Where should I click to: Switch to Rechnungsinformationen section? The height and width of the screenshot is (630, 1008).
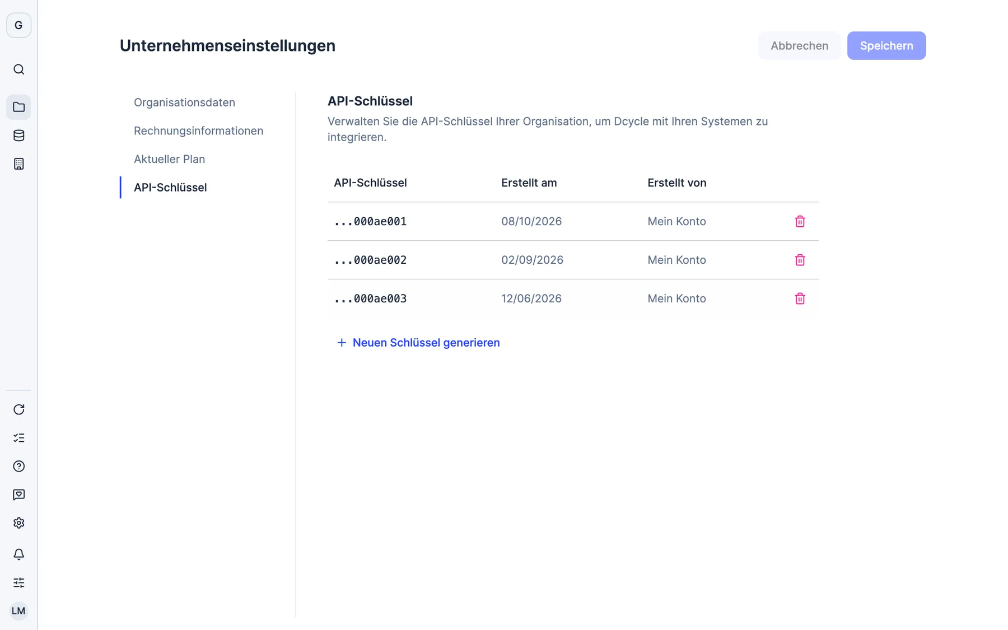(x=198, y=130)
